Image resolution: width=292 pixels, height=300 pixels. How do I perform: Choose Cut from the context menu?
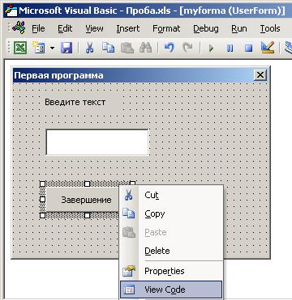pos(171,196)
